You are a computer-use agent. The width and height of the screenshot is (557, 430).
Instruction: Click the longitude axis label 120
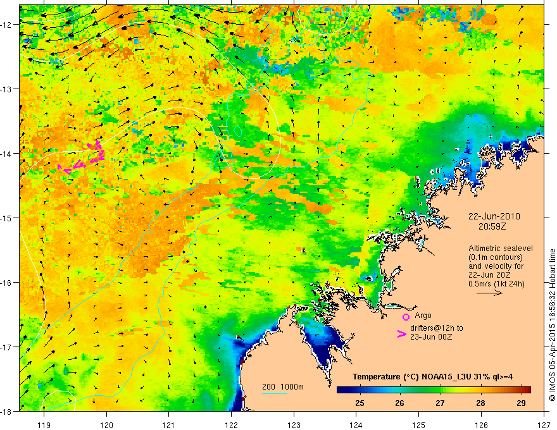pyautogui.click(x=106, y=426)
